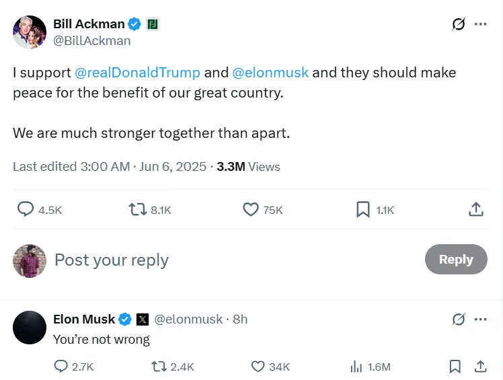Share Bill Ackman's post
503x380 pixels.
[x=476, y=210]
